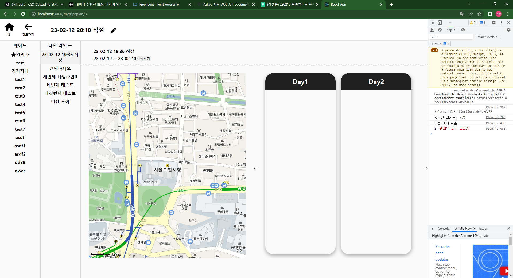
Task: Open the Plan.js:703 source link
Action: tap(495, 117)
